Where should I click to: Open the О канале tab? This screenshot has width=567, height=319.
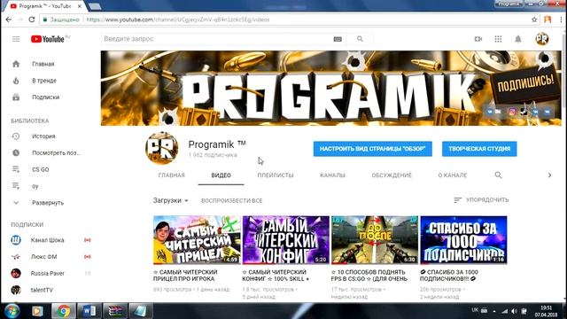[x=453, y=175]
